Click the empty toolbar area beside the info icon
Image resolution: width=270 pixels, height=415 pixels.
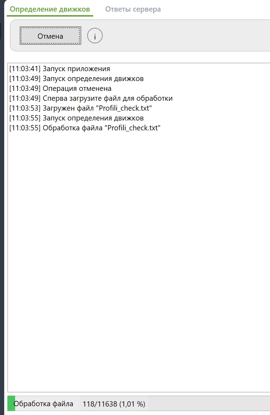click(185, 36)
